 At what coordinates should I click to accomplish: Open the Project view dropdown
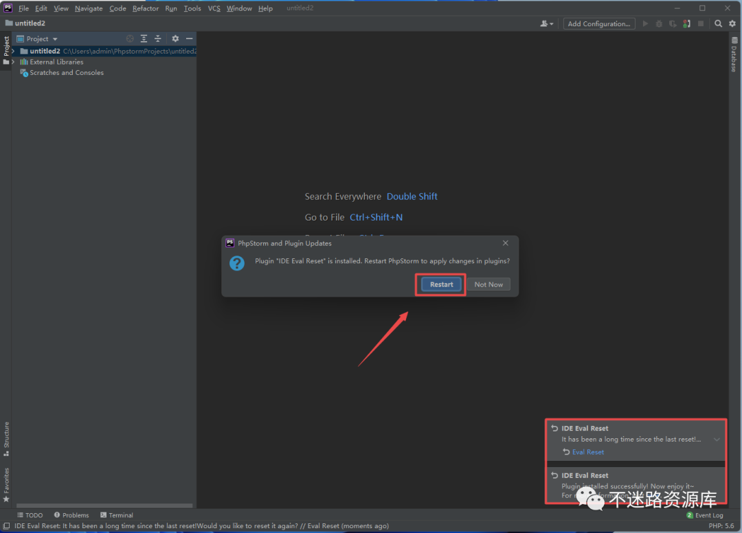click(37, 38)
